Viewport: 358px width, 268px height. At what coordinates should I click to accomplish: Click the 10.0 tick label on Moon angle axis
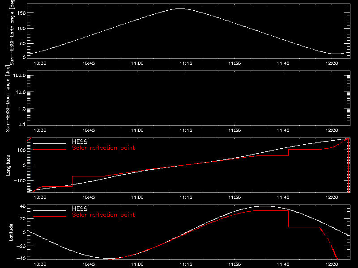tap(21, 92)
